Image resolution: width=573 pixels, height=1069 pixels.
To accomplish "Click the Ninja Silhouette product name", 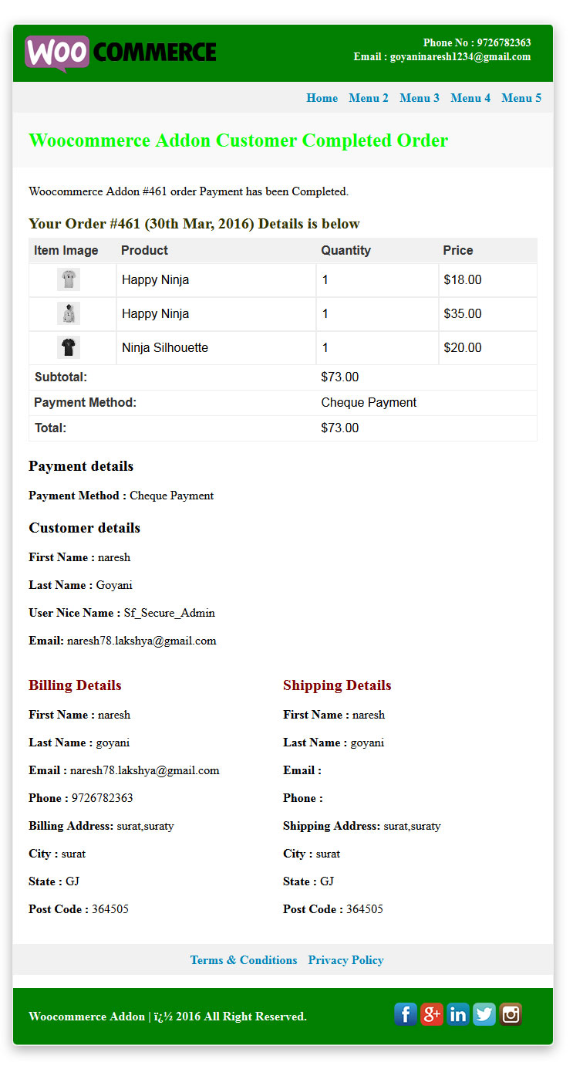I will tap(165, 347).
